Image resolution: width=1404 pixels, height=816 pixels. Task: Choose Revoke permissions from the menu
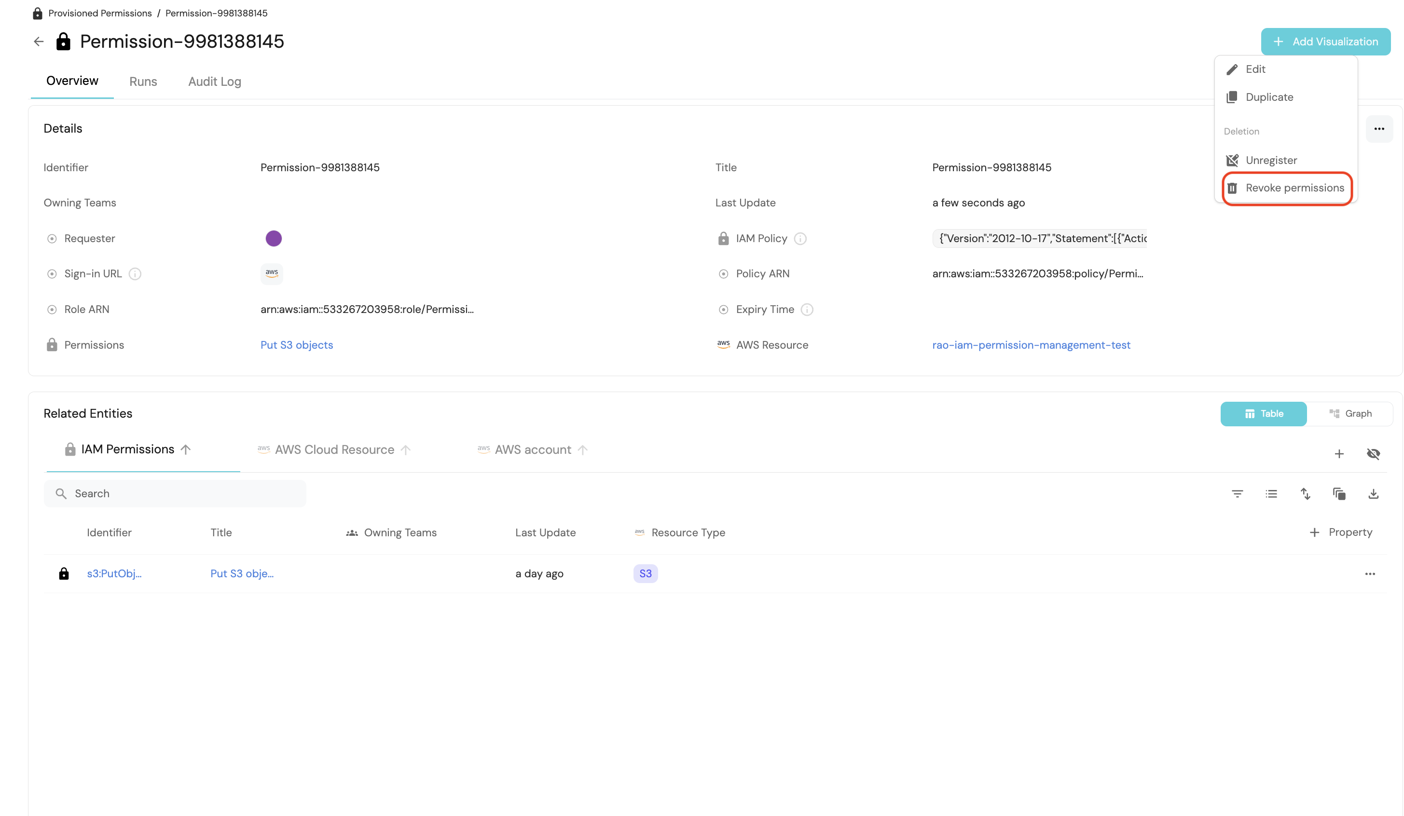click(1287, 188)
